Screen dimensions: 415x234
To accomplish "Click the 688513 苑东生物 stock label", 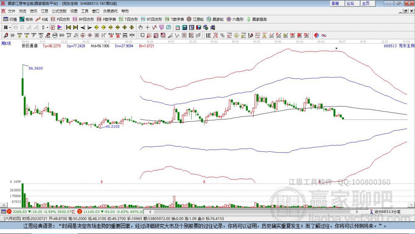I will (399, 46).
